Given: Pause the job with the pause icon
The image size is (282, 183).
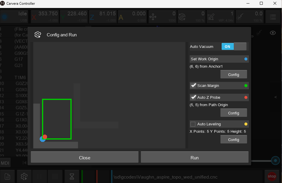Looking at the screenshot, I should coord(39,176).
